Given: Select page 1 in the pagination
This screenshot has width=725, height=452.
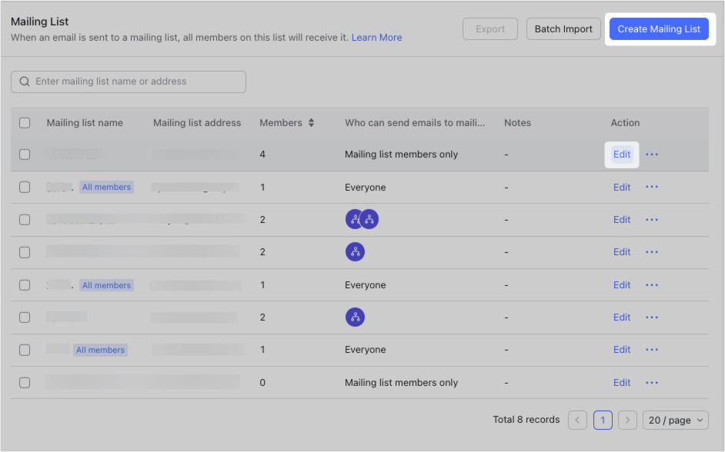Looking at the screenshot, I should tap(603, 420).
